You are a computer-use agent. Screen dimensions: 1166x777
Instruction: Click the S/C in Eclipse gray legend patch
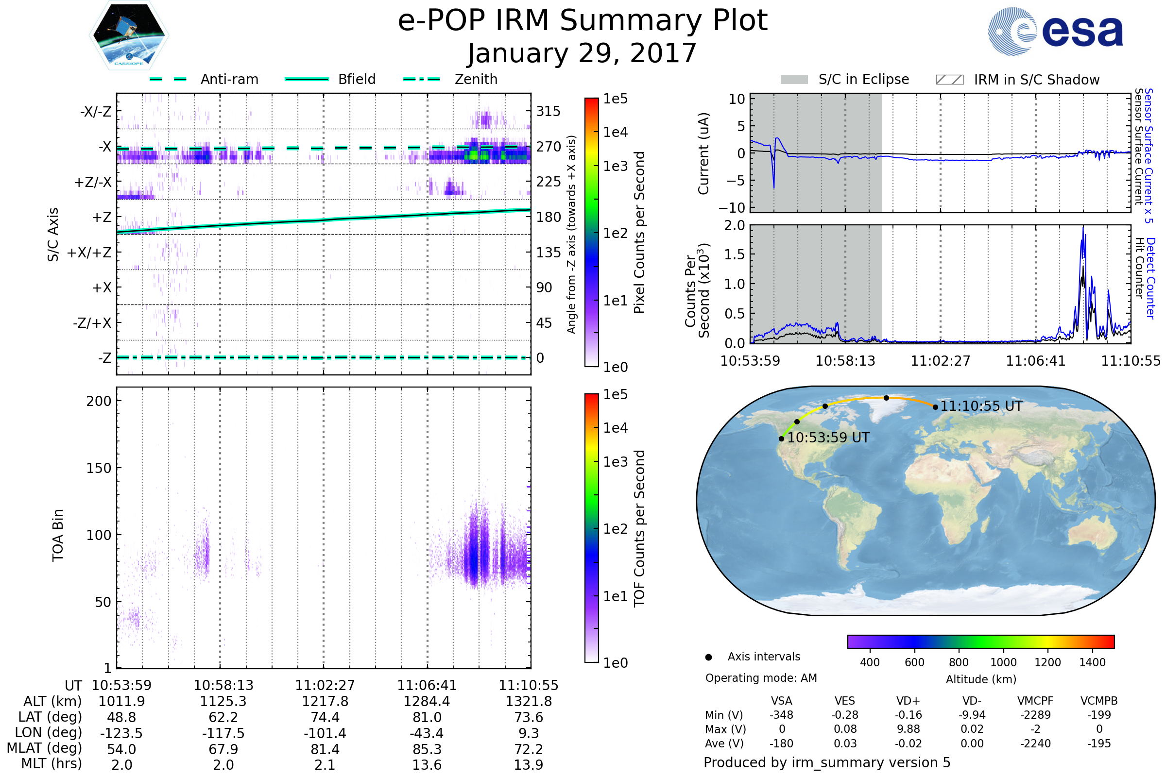coord(794,80)
